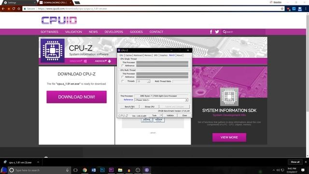This screenshot has width=309, height=174.
Task: Open File Explorer from the taskbar
Action: (120, 170)
